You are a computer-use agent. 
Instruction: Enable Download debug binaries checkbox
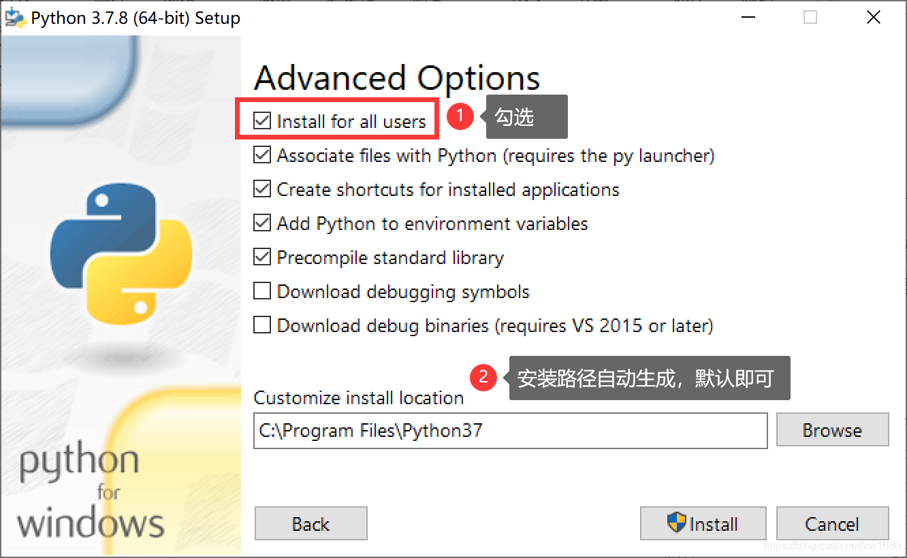tap(262, 326)
